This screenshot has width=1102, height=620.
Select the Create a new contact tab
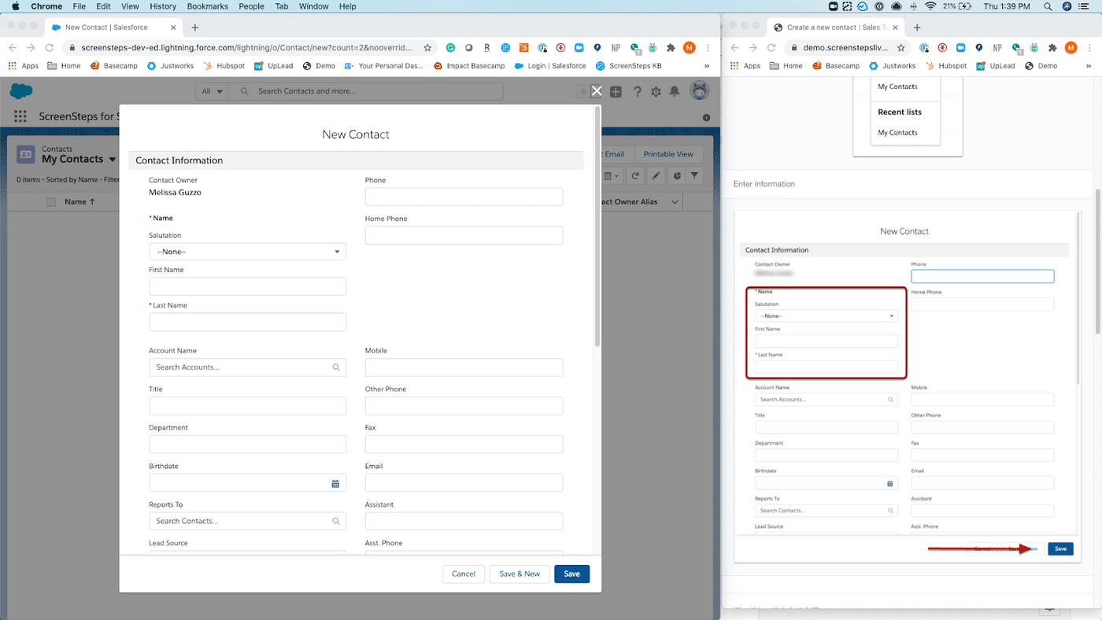834,28
